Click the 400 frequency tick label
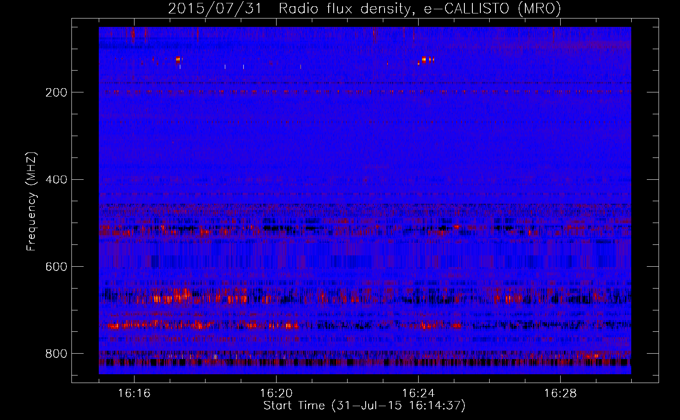This screenshot has width=680, height=420. pyautogui.click(x=56, y=180)
